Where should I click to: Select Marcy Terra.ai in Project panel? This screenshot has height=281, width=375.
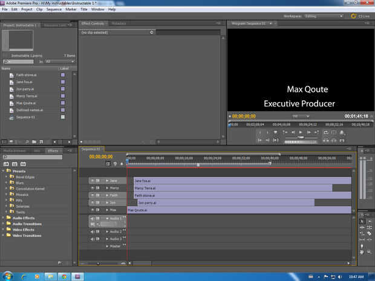point(27,96)
